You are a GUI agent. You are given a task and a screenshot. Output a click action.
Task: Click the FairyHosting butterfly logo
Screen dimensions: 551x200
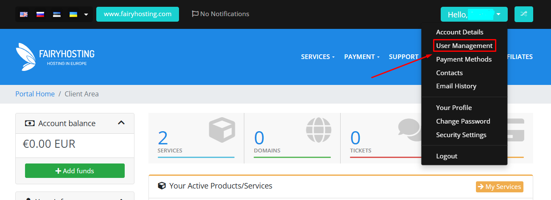pos(55,57)
